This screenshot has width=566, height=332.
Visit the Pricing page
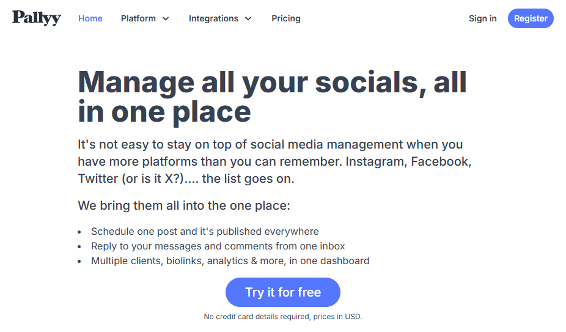pyautogui.click(x=286, y=18)
